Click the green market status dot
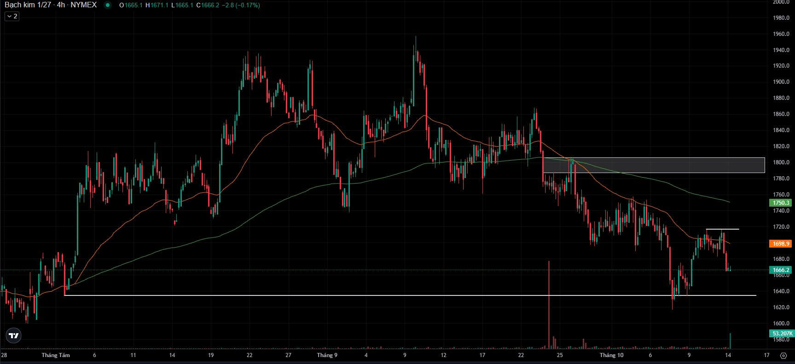Screen dimensions: 795x364 (x=108, y=5)
